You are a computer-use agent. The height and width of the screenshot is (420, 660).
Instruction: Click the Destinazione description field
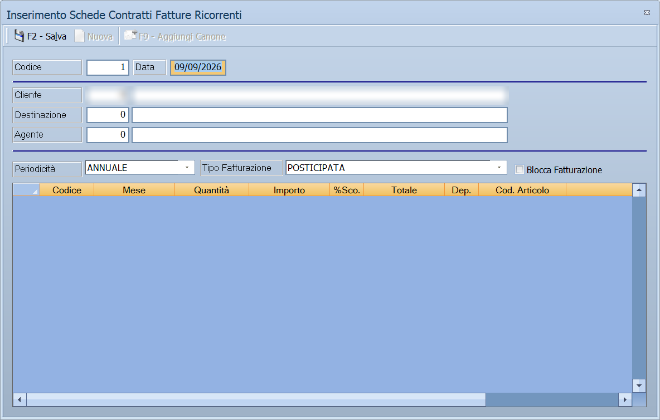[x=319, y=115]
